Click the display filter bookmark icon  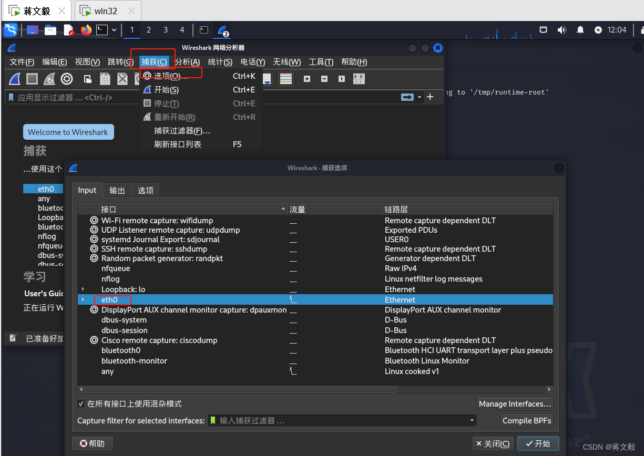[11, 97]
